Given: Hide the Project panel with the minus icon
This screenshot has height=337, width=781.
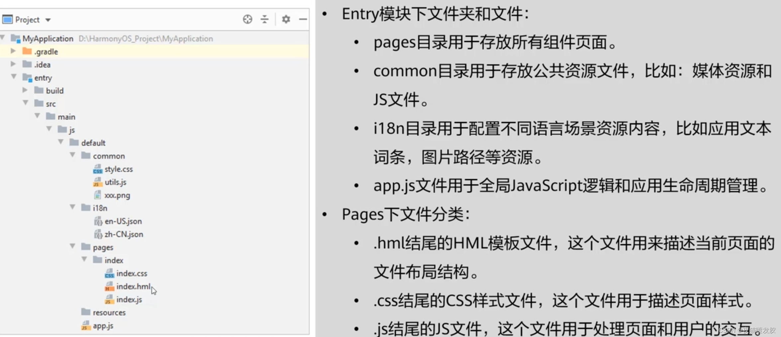Looking at the screenshot, I should [x=303, y=19].
